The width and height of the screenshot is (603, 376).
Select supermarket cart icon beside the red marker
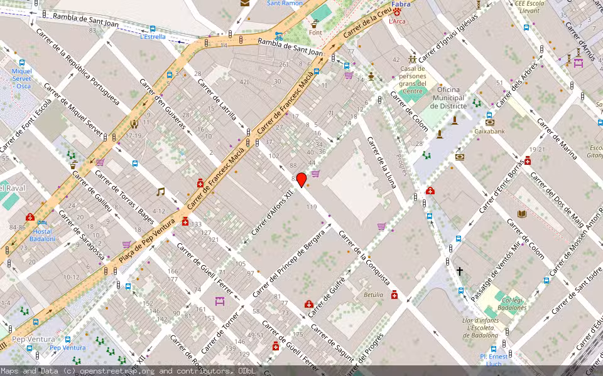[316, 174]
